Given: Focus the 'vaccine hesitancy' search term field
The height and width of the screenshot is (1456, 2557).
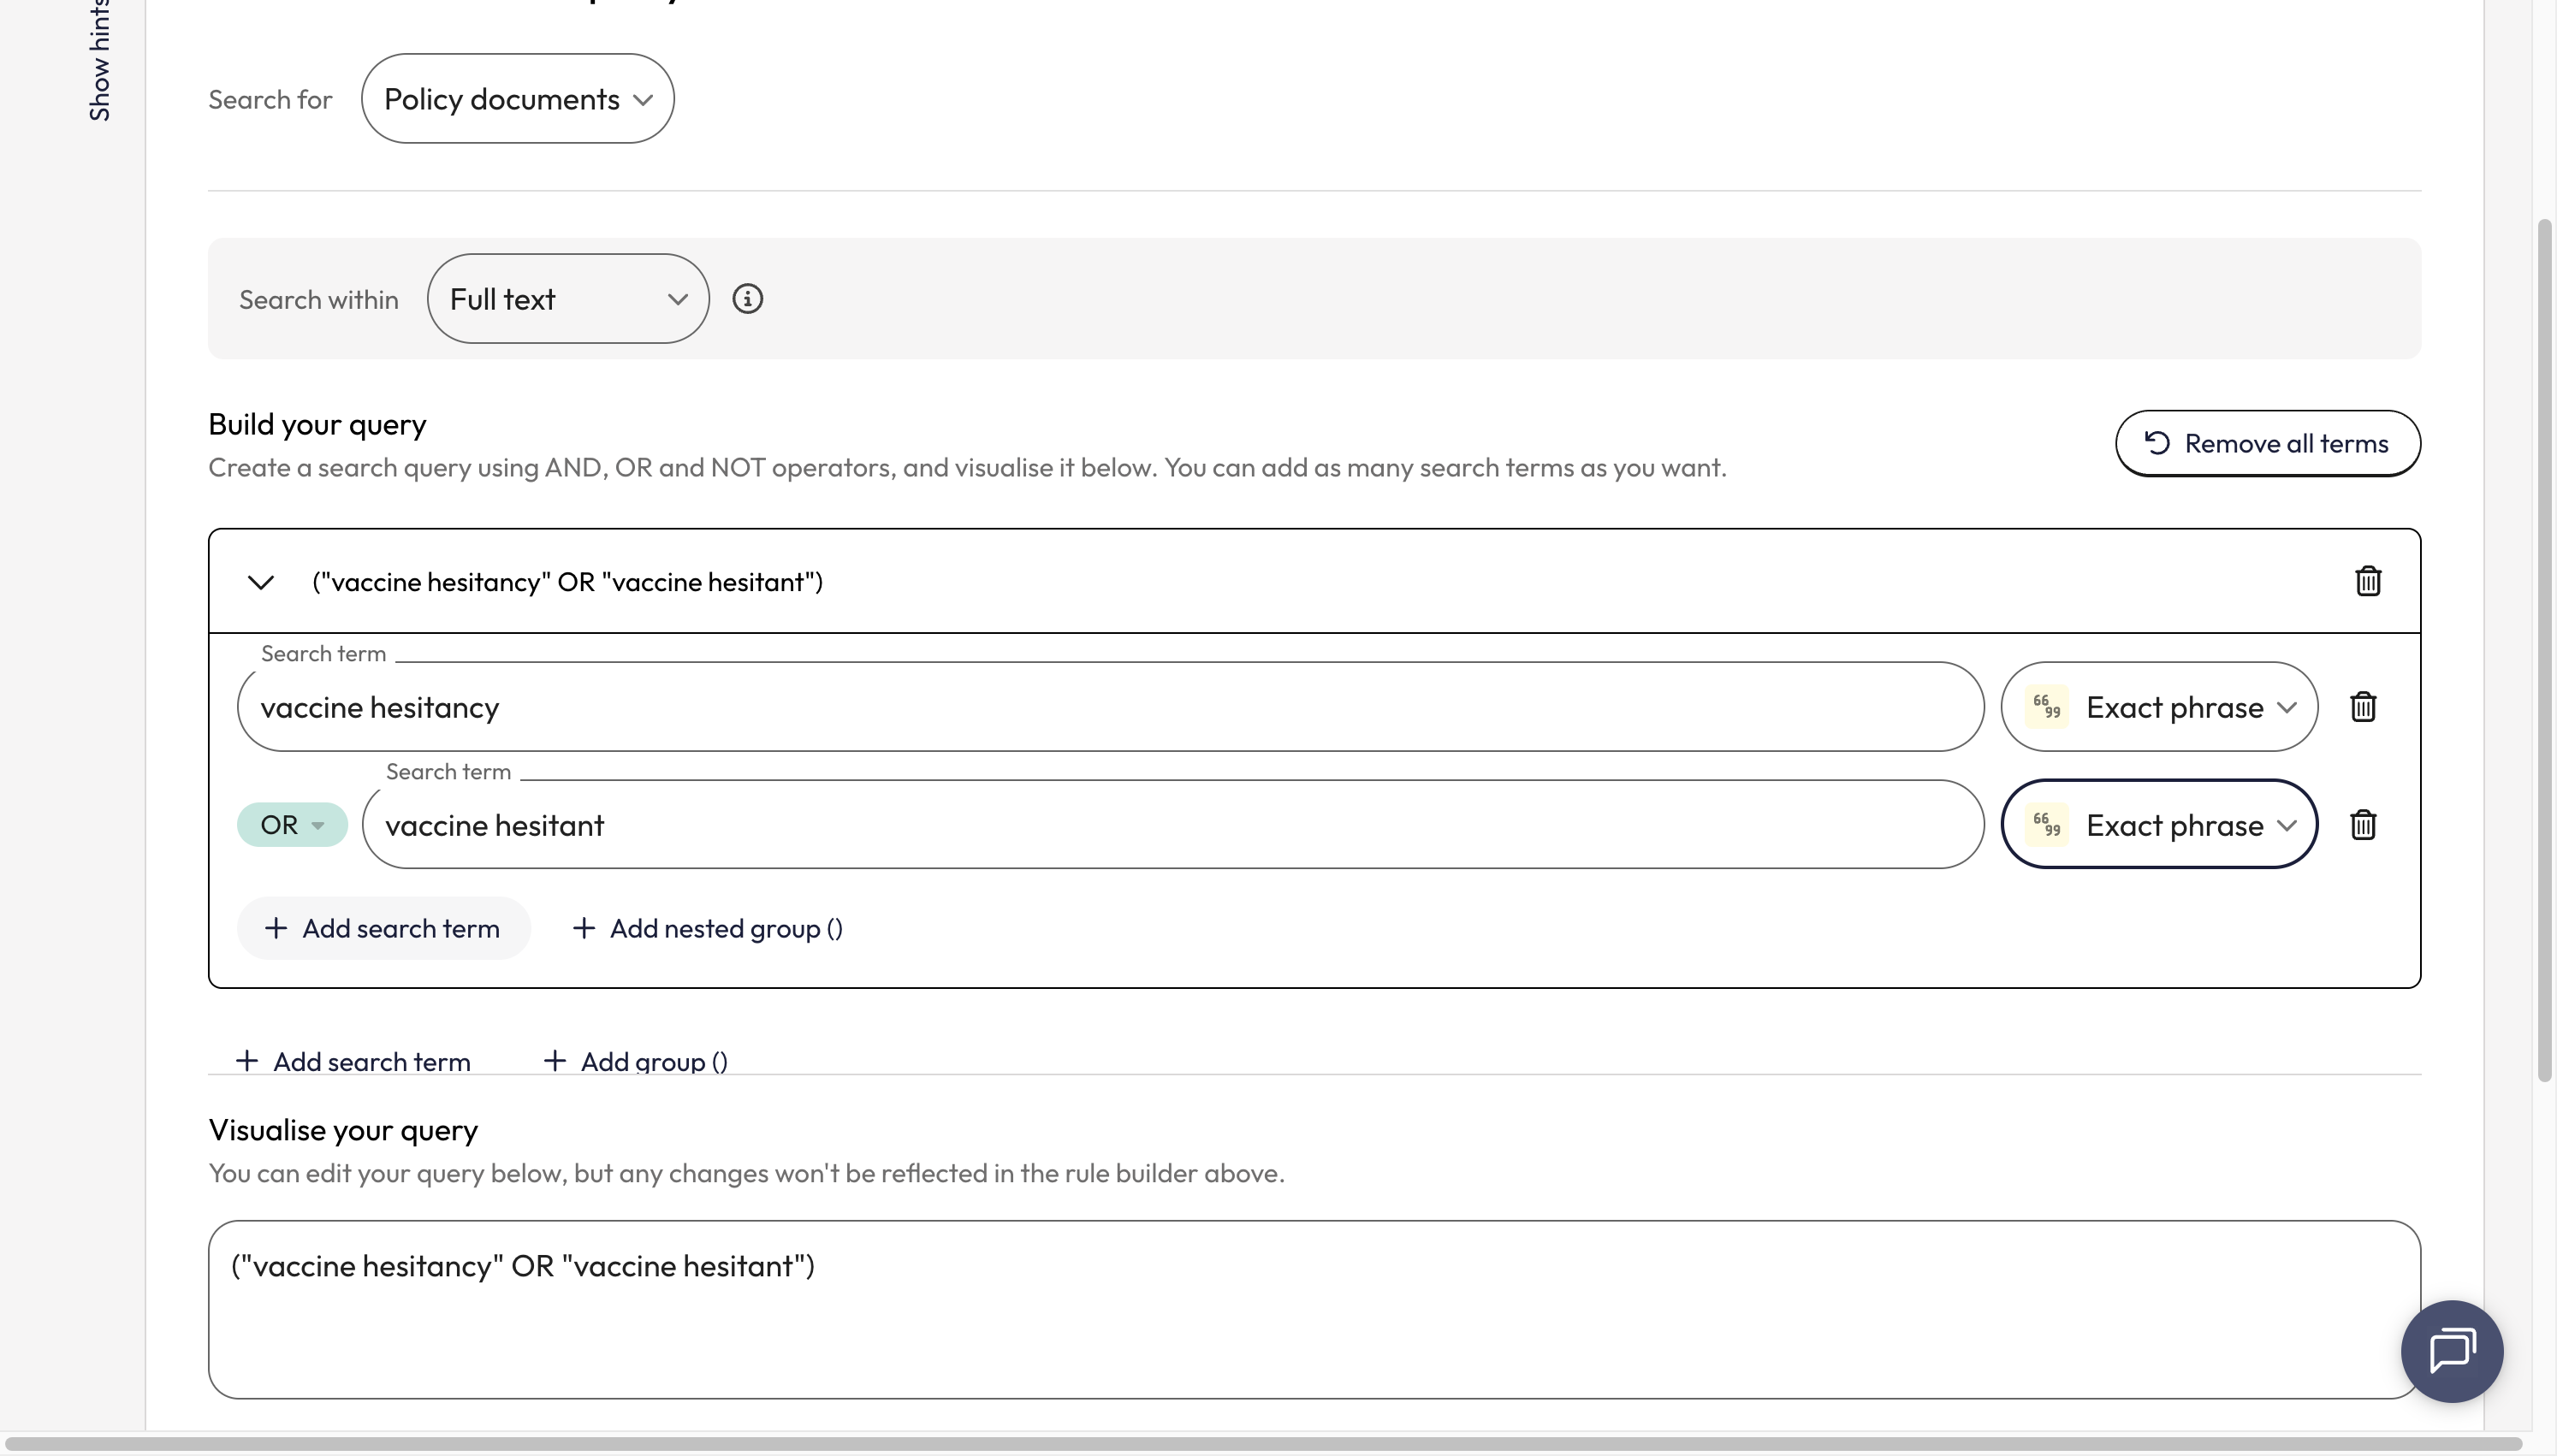Looking at the screenshot, I should pyautogui.click(x=1110, y=707).
